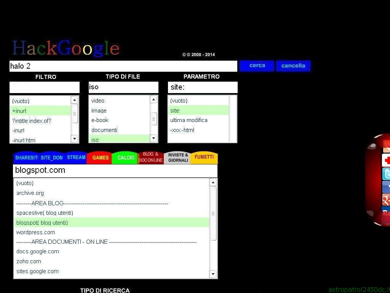The width and height of the screenshot is (390, 293).
Task: Select (vuoto) in the PARAMETRO list
Action: [198, 101]
